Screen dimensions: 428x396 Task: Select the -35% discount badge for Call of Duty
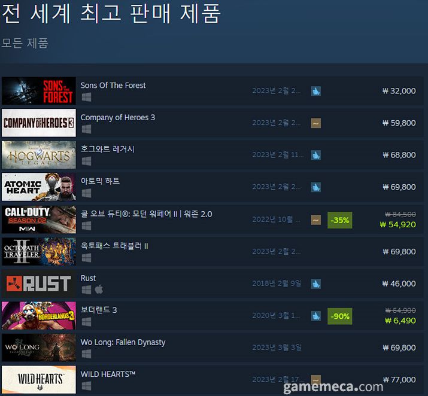coord(340,220)
